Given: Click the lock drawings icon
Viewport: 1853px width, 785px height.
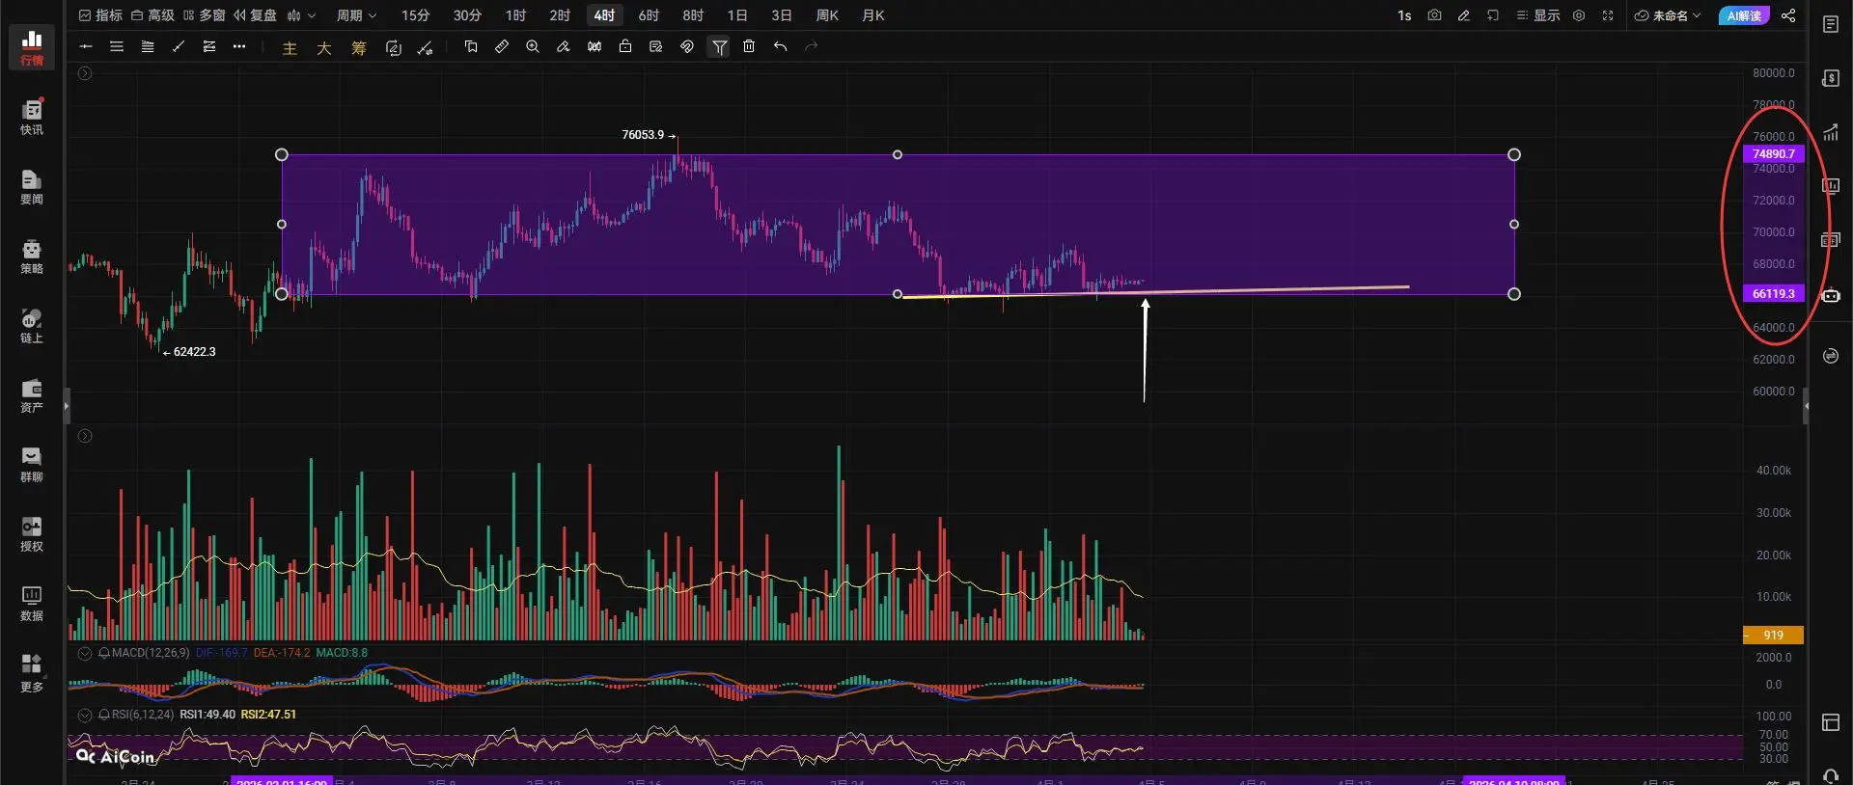Looking at the screenshot, I should (x=625, y=46).
